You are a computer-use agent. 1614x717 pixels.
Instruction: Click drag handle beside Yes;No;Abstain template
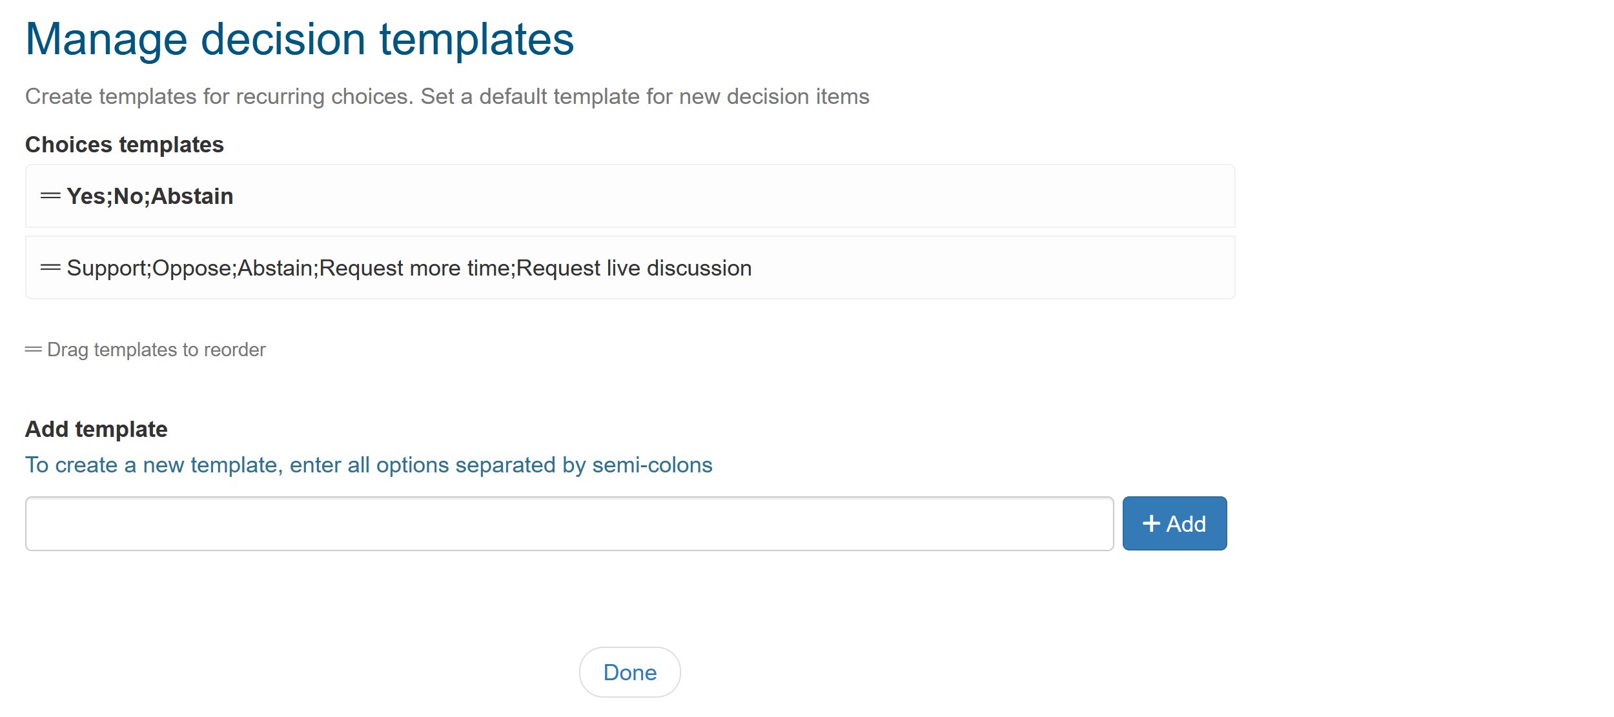click(x=50, y=196)
